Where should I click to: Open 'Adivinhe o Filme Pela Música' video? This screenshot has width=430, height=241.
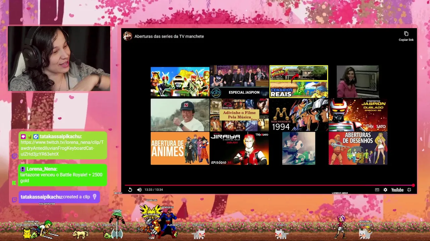(239, 115)
